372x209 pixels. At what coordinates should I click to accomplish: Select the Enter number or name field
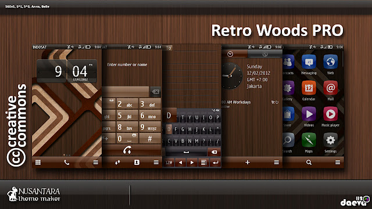coord(127,64)
